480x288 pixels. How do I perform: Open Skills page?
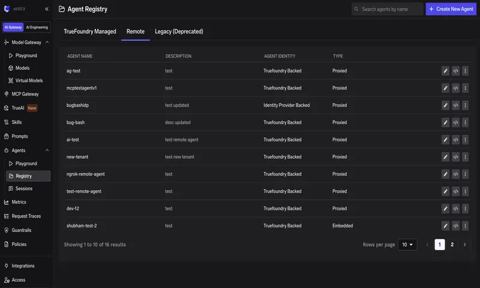[x=17, y=122]
